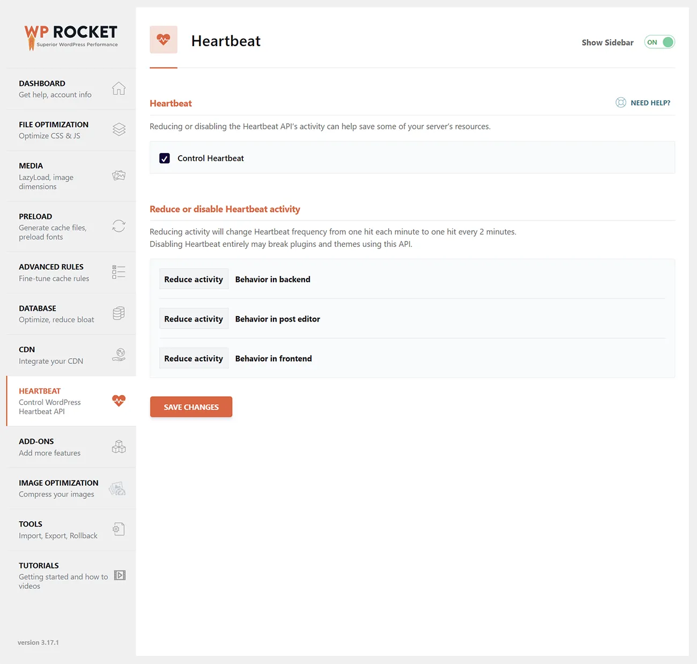Viewport: 697px width, 664px height.
Task: Click the Heartbeat page header icon
Action: click(164, 39)
